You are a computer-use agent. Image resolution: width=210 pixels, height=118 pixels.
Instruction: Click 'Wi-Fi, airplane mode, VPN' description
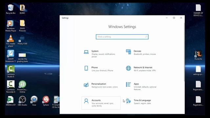(145, 70)
